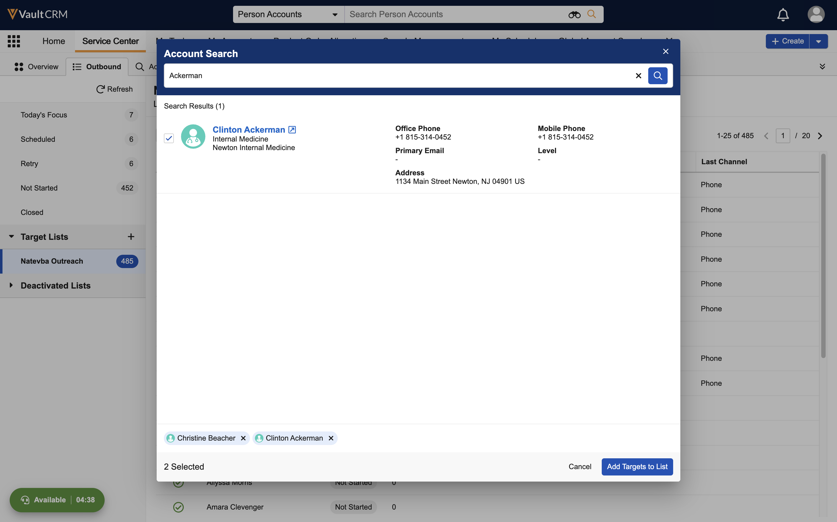Screen dimensions: 837x522
Task: Add a new target list with plus icon
Action: coord(131,236)
